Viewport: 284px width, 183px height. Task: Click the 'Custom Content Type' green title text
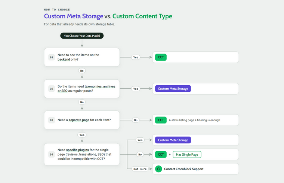[x=142, y=16]
